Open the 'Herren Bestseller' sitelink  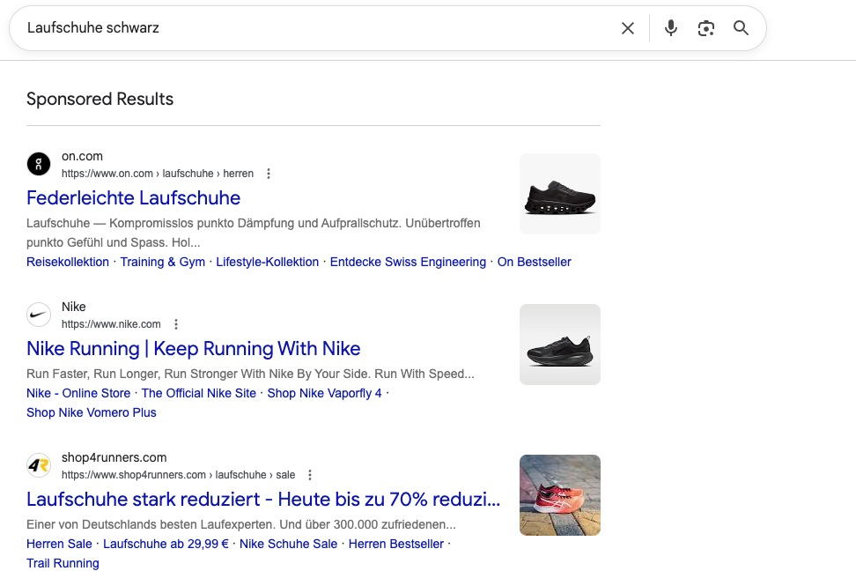coord(396,545)
